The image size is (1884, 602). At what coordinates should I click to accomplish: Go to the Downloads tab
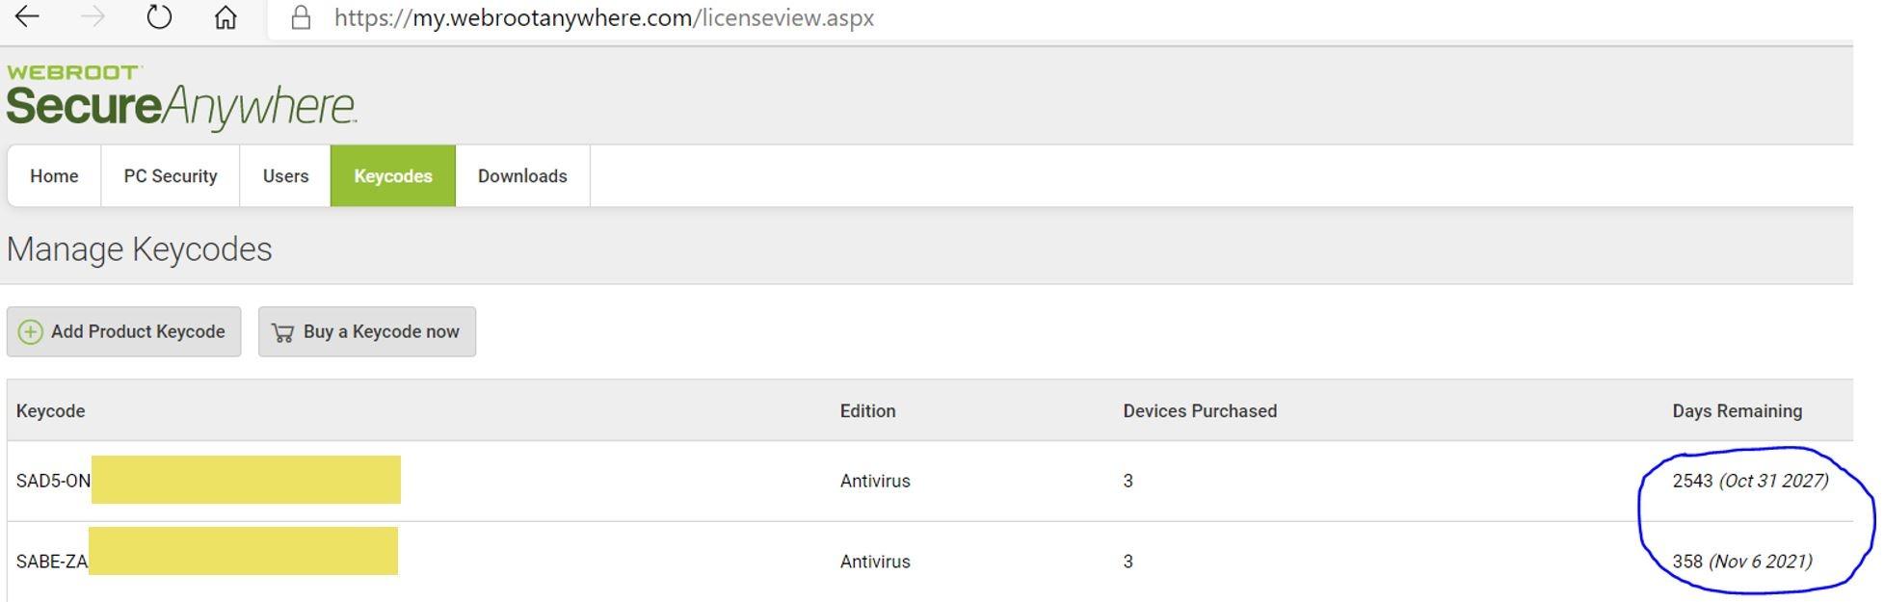click(522, 176)
